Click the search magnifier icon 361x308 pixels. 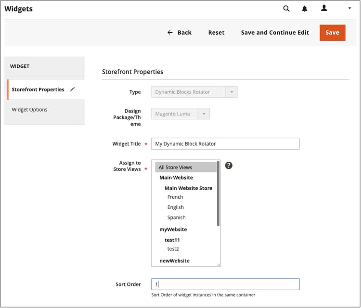[x=286, y=9]
